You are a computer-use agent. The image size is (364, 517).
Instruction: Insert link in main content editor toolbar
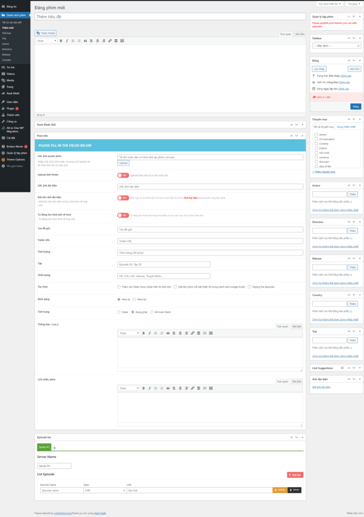coord(110,41)
